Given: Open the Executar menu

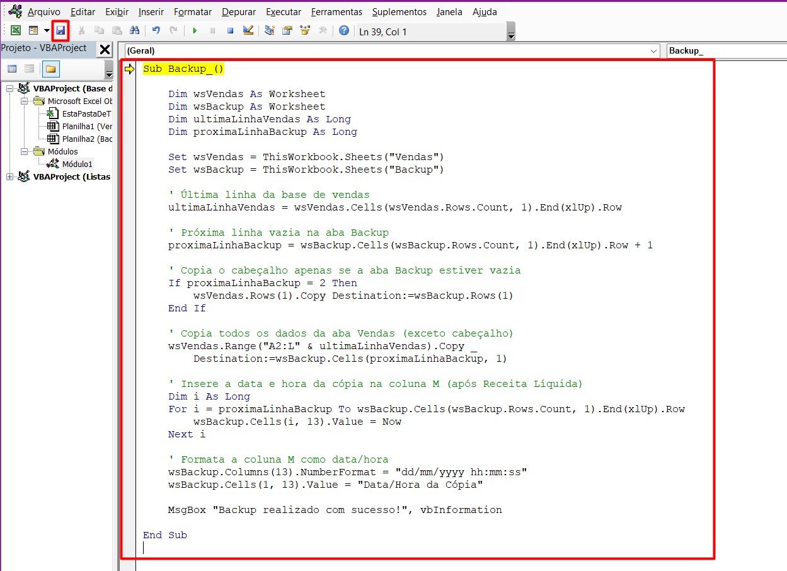Looking at the screenshot, I should (283, 12).
